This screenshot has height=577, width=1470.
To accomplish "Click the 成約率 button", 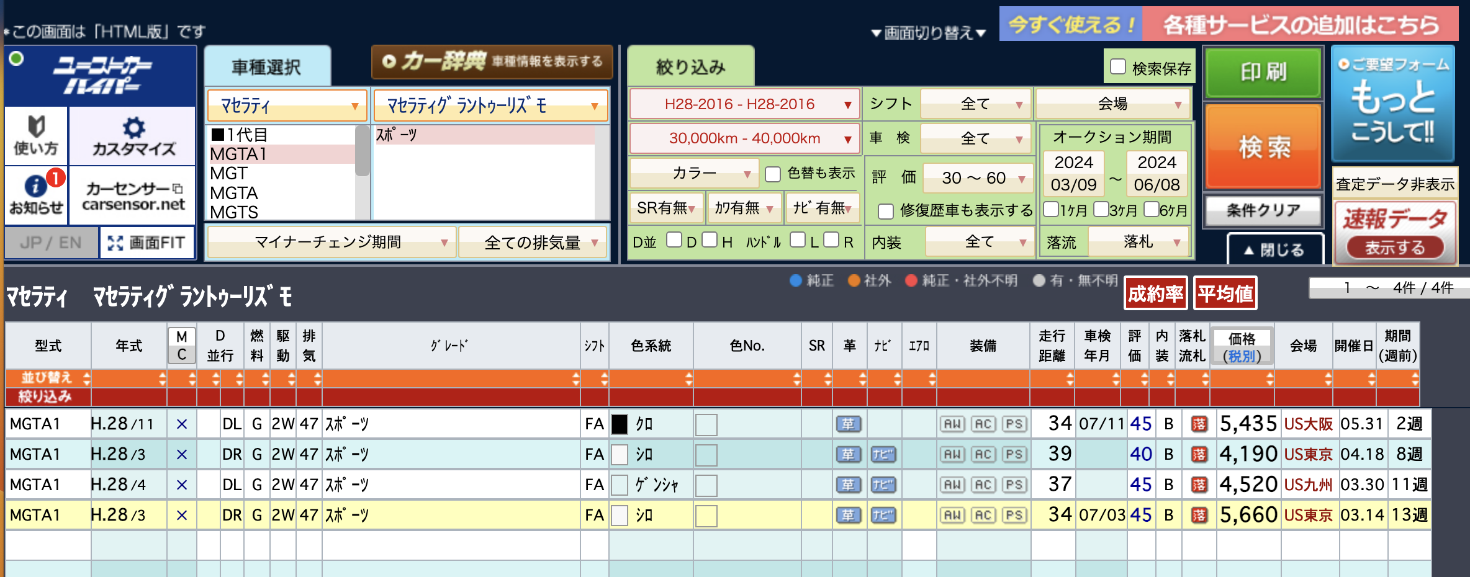I will (1155, 293).
